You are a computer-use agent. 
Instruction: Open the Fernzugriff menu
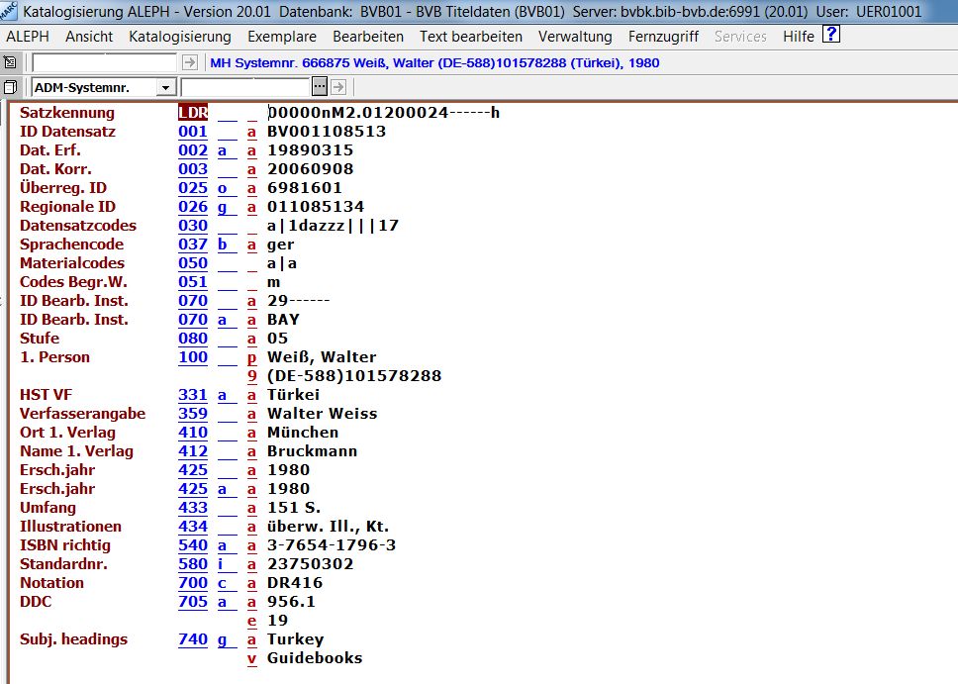click(x=664, y=37)
